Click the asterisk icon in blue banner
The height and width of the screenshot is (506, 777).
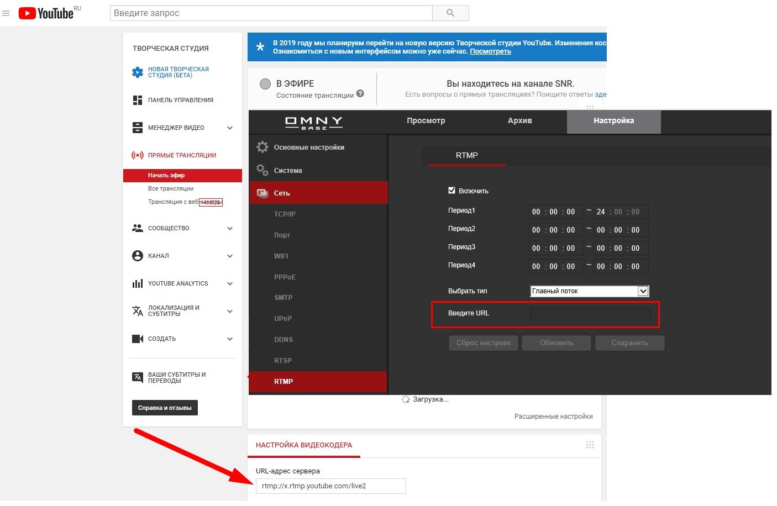(260, 47)
